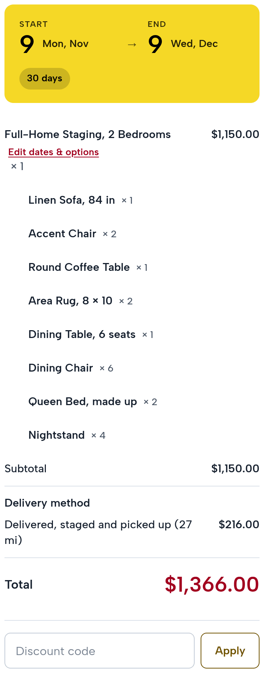The width and height of the screenshot is (264, 673).
Task: Focus the Discount code input field
Action: [100, 651]
